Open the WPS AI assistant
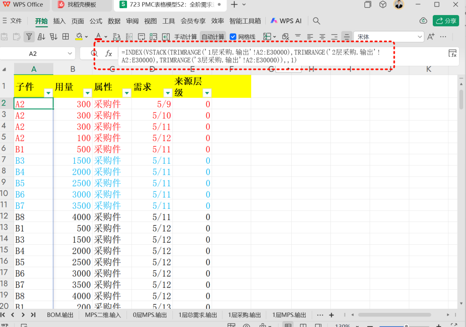 tap(286, 21)
